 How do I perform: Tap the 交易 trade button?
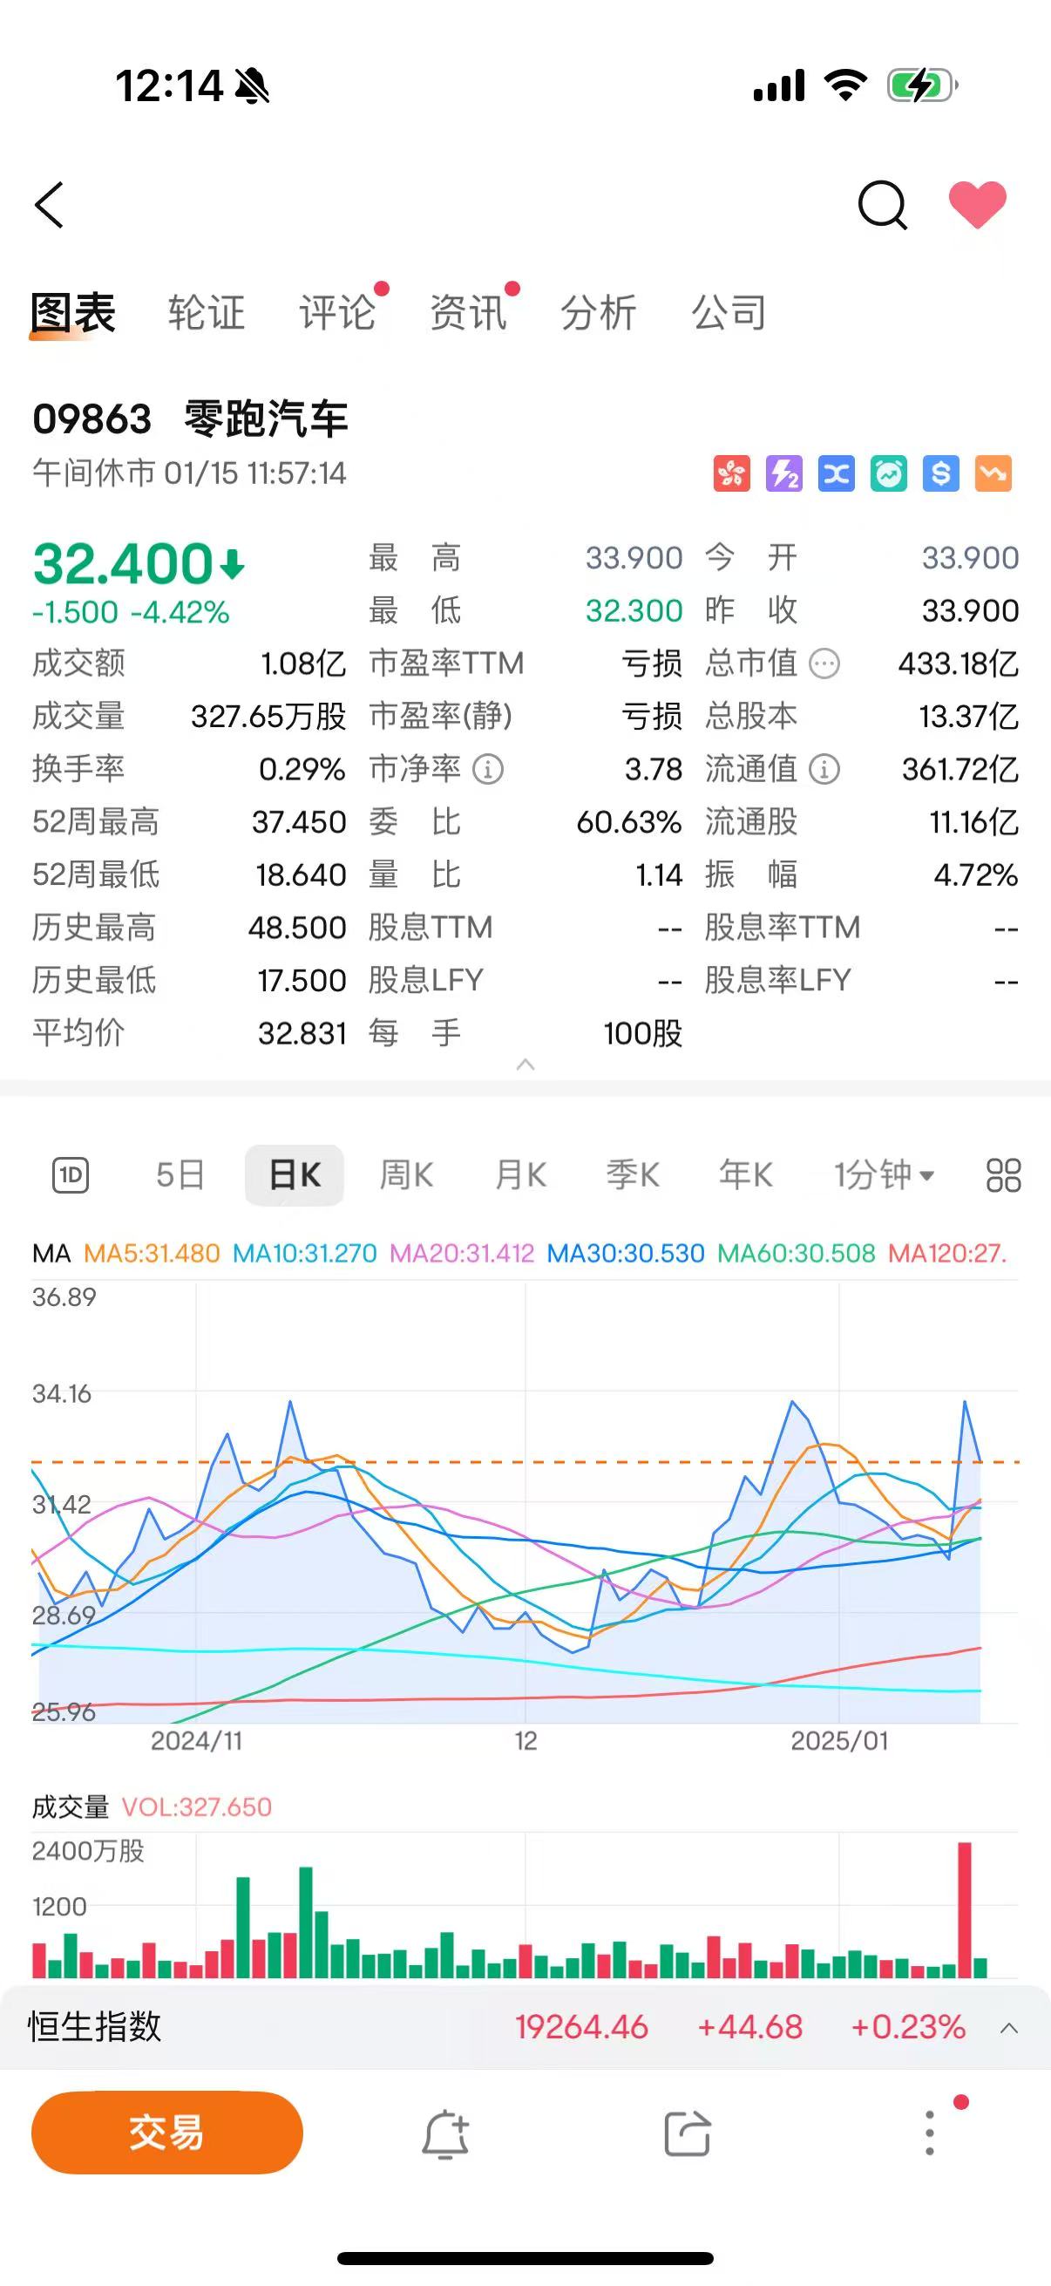[166, 2133]
